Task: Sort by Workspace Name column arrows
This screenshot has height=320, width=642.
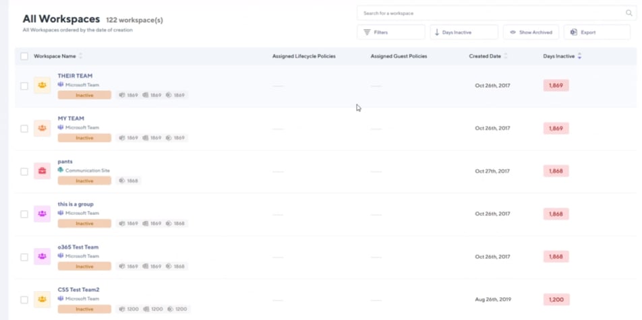Action: [80, 56]
